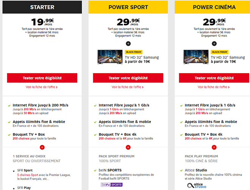Expand the red plus under Power Cinéma features

click(x=214, y=147)
